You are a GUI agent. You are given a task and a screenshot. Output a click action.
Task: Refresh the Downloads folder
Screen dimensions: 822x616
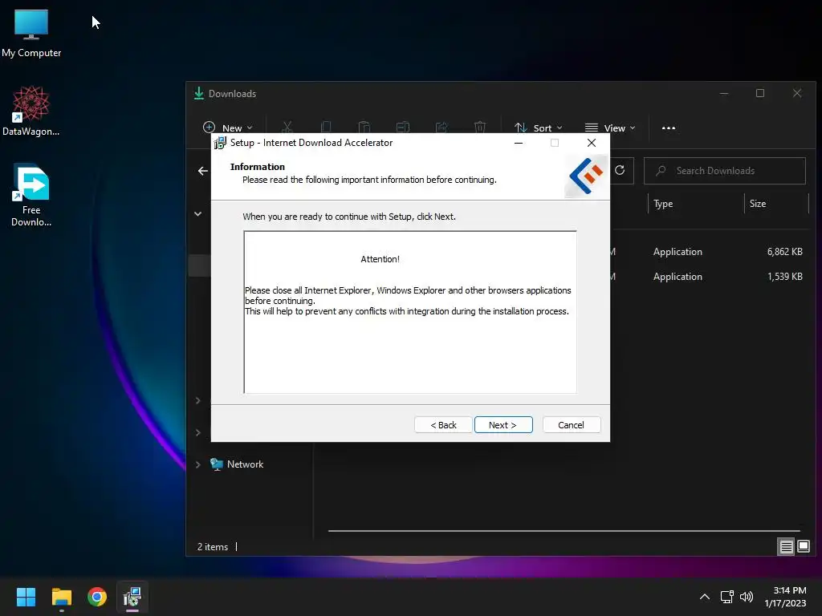tap(620, 170)
